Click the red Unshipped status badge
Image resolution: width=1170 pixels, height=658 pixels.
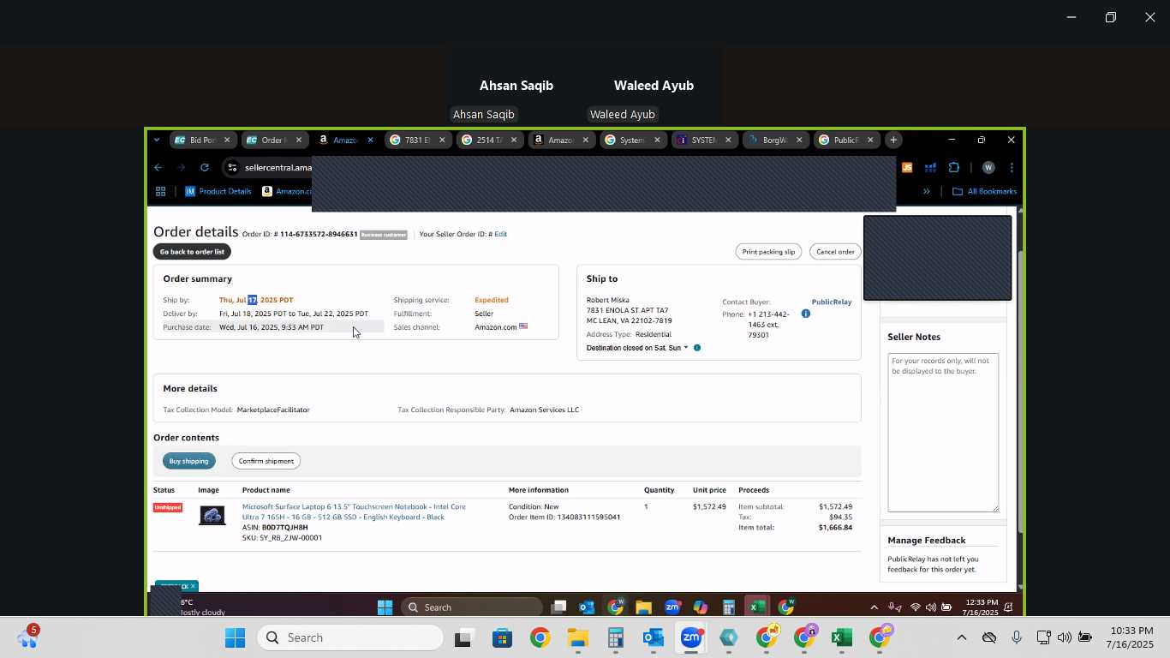click(168, 507)
